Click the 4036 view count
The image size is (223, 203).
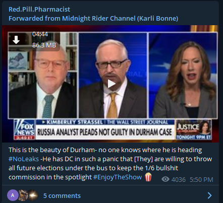coord(179,180)
